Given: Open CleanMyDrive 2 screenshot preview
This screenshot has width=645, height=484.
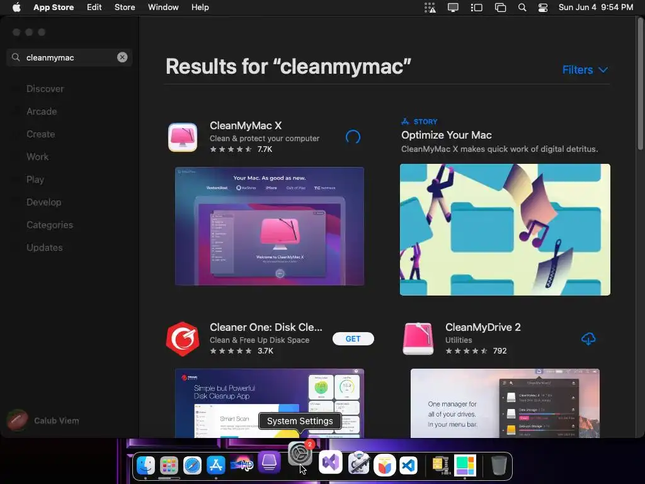Looking at the screenshot, I should pyautogui.click(x=505, y=403).
